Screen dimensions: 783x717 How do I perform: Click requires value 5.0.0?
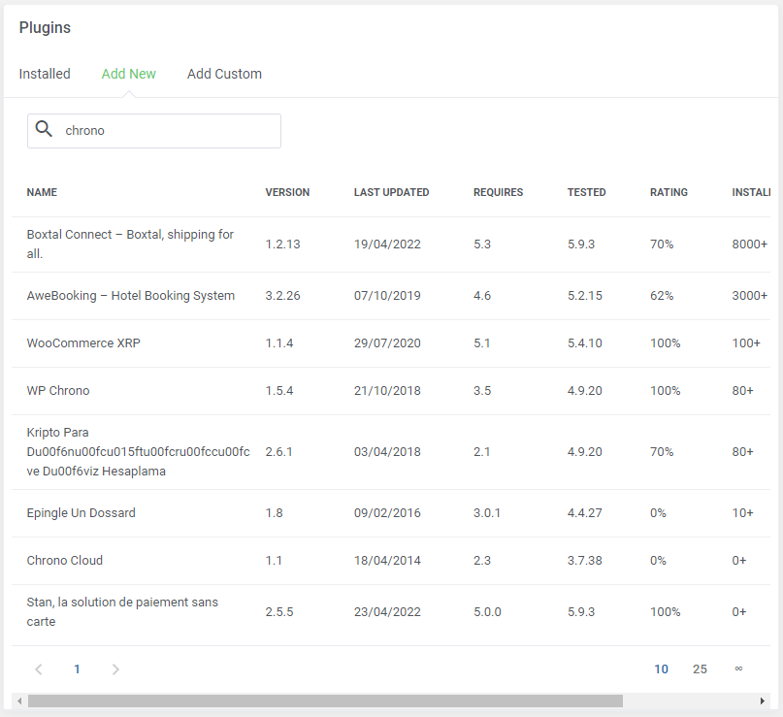point(487,612)
